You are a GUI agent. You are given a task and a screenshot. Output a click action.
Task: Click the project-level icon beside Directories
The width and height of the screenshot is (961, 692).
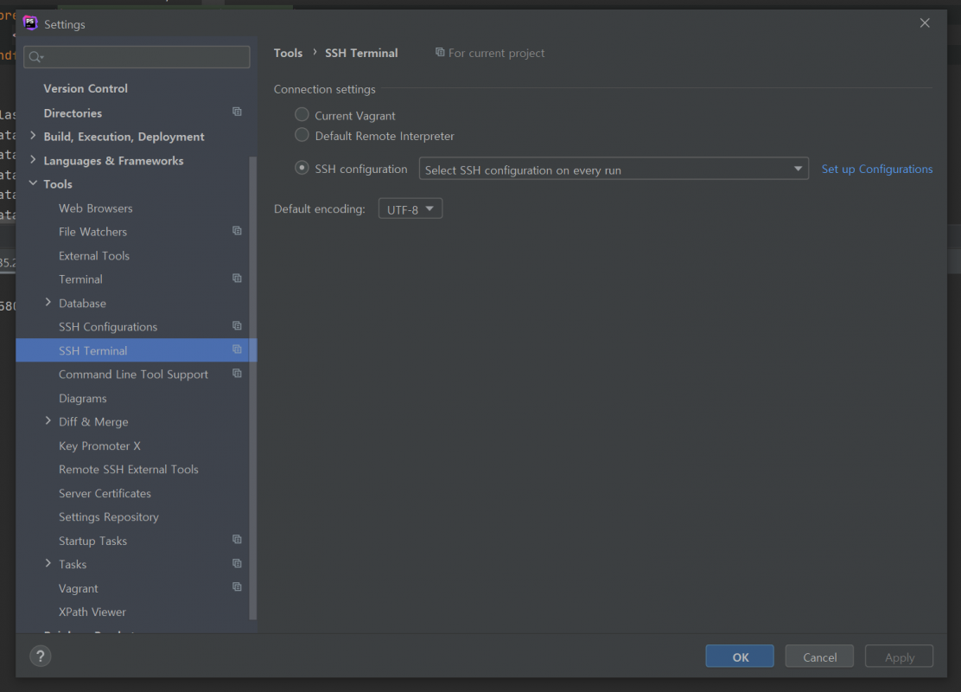click(237, 112)
